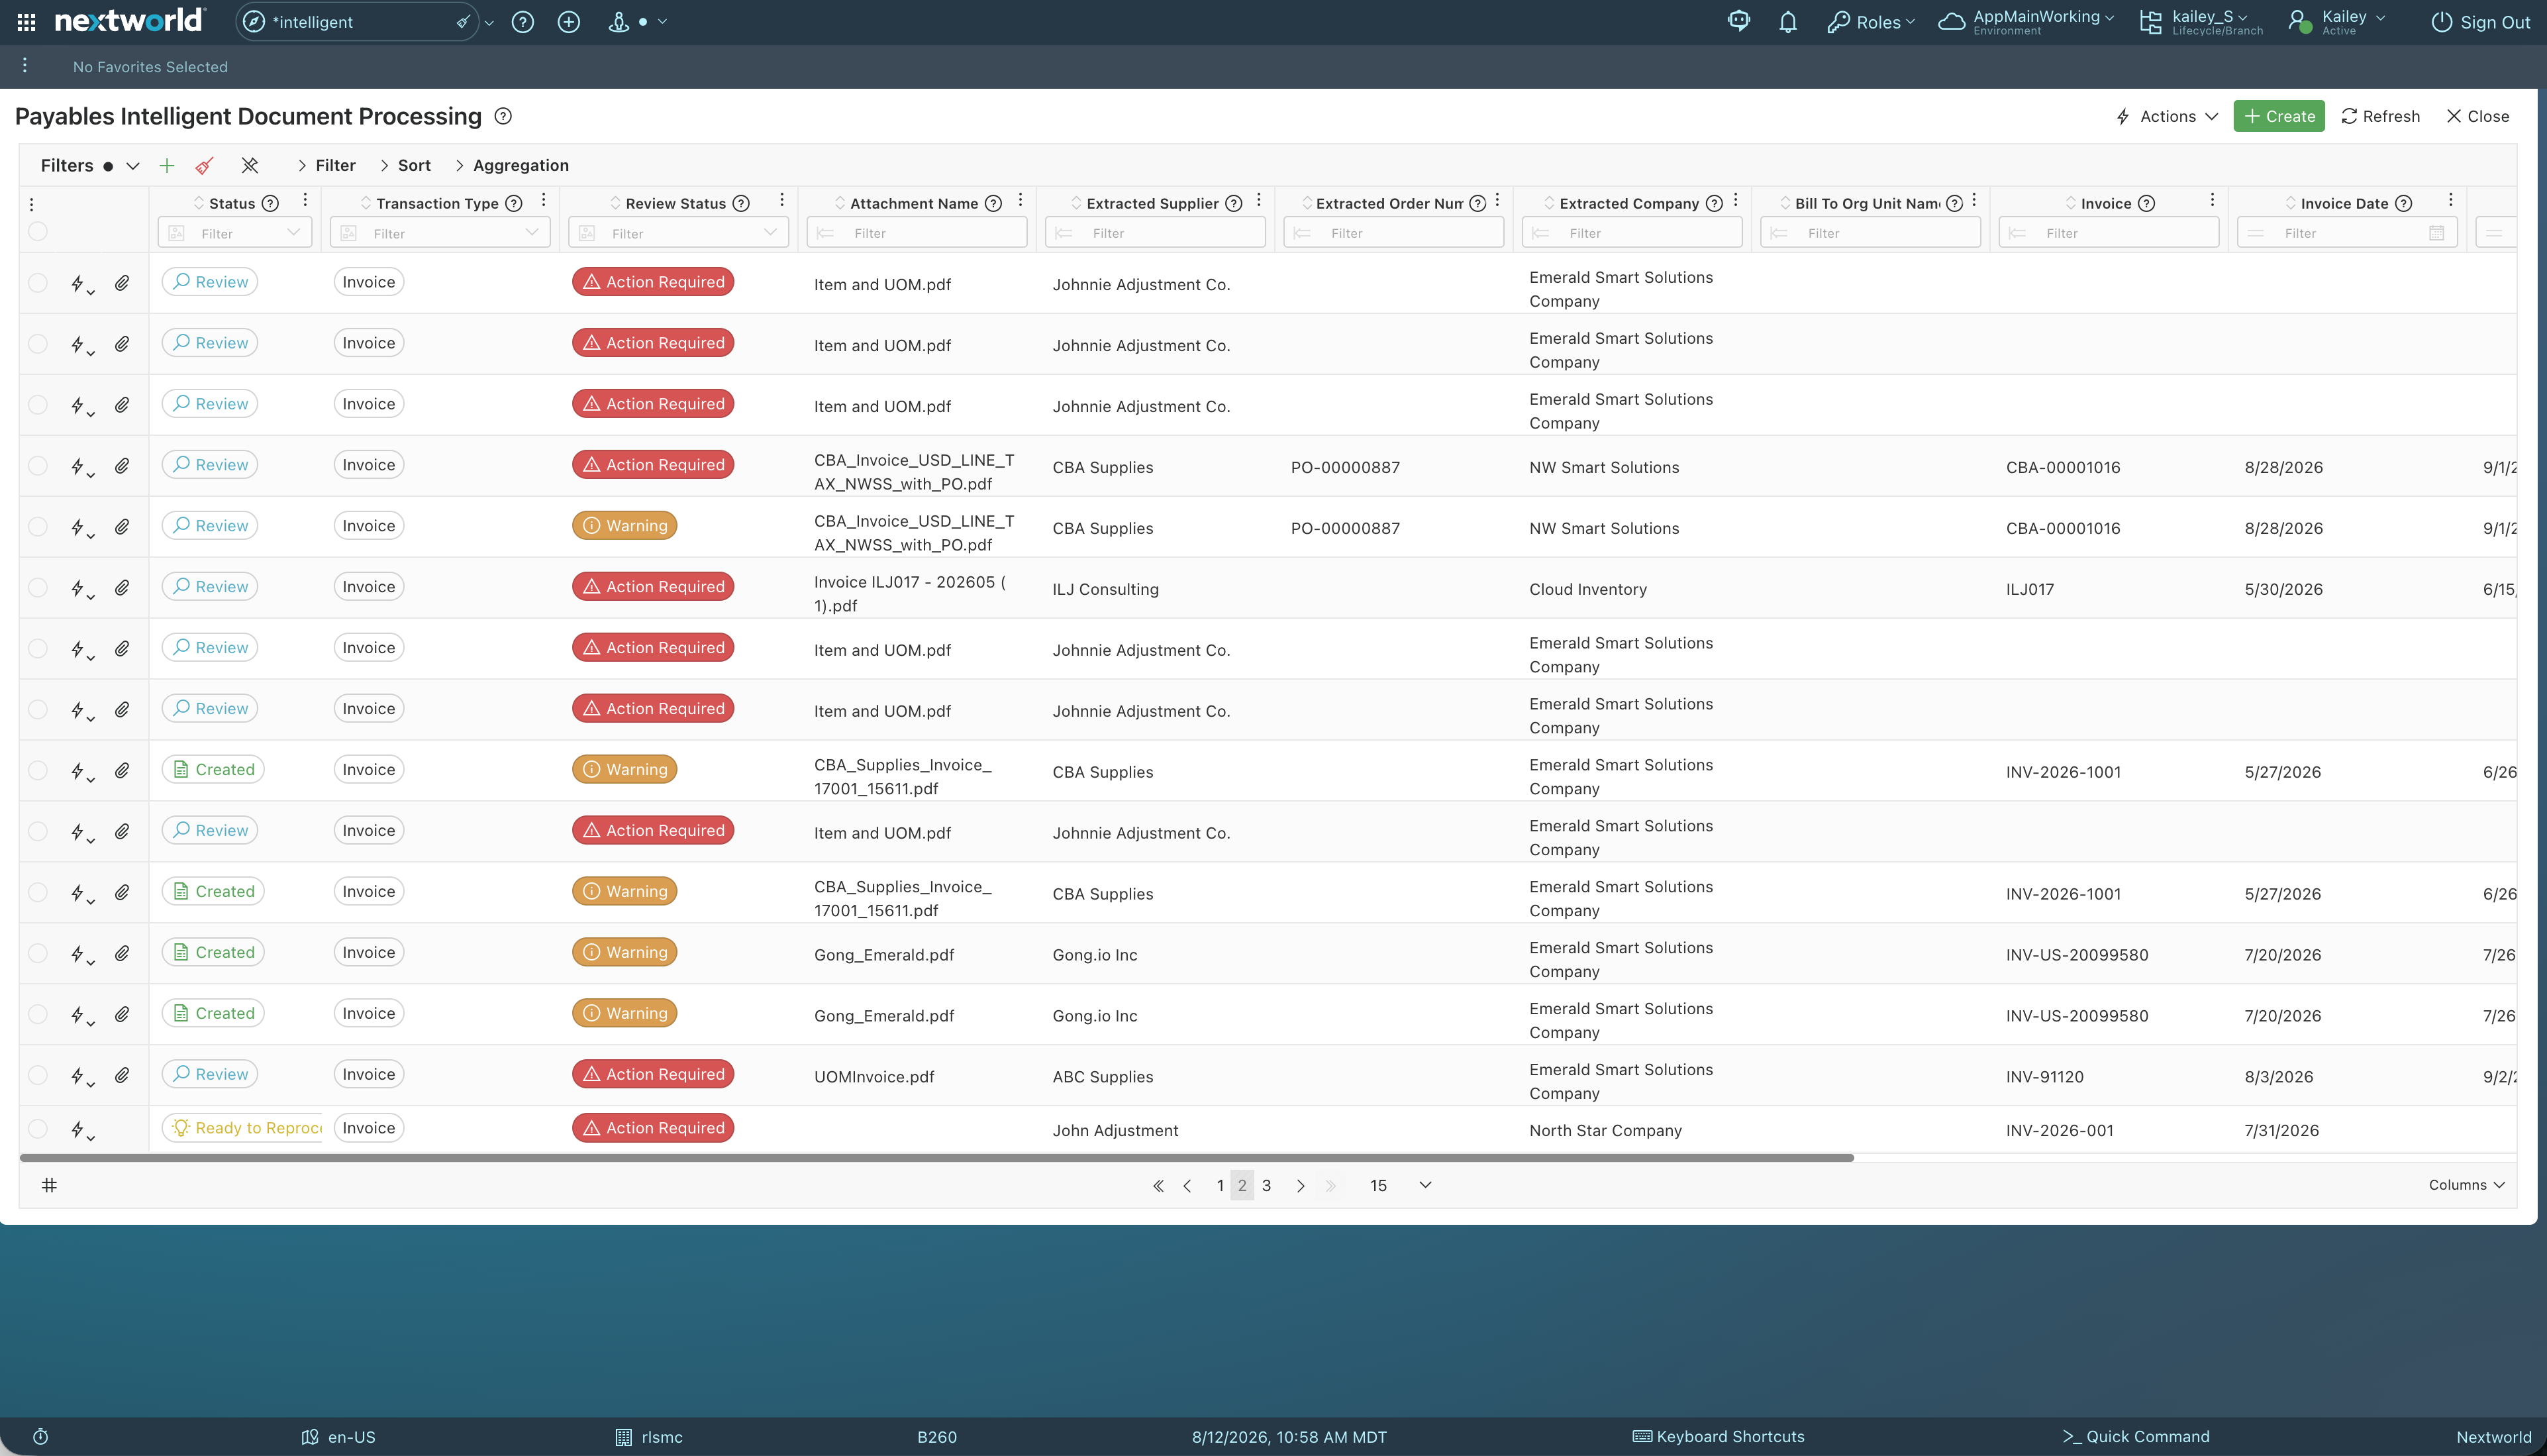This screenshot has height=1456, width=2547.
Task: Click the help icon in top navigation bar
Action: (522, 22)
